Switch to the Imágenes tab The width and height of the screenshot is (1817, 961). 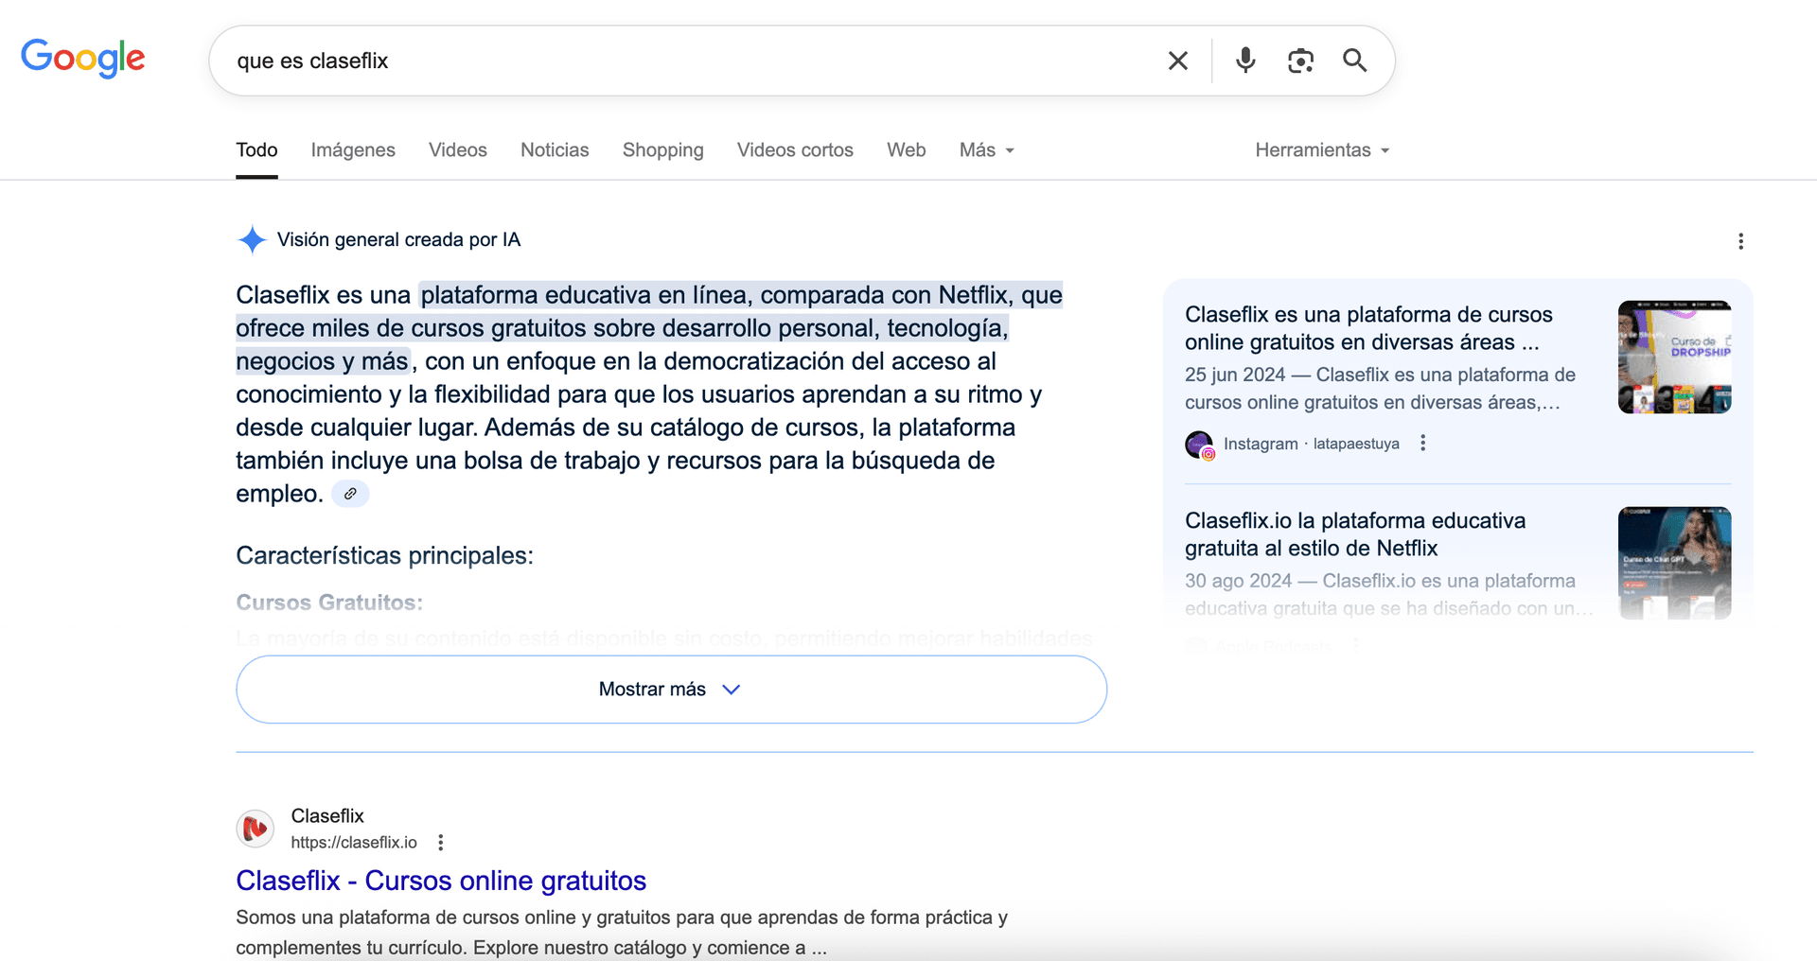pos(353,150)
